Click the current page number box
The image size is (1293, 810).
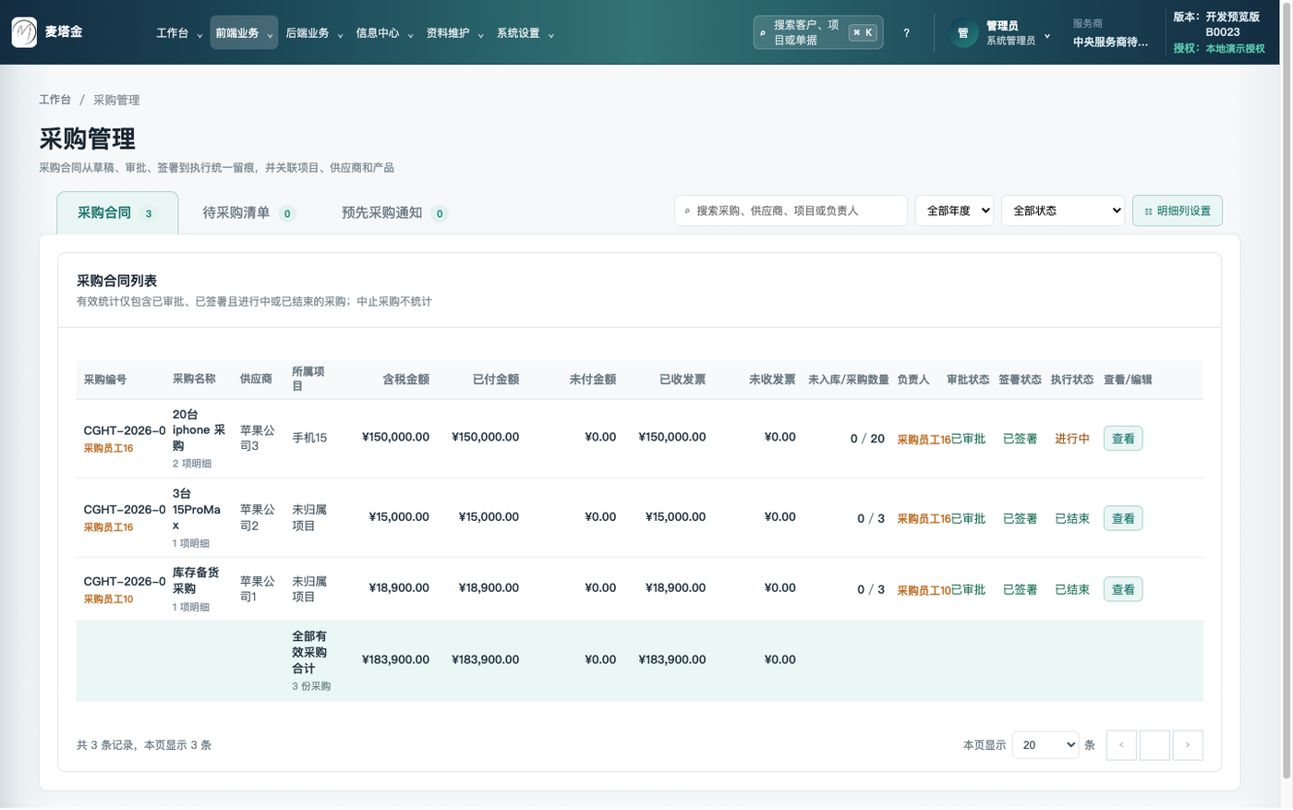point(1154,745)
